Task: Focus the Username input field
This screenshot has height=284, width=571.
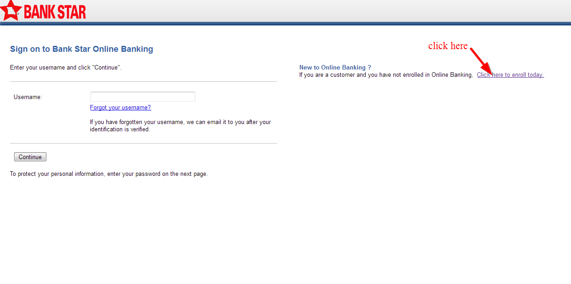Action: pyautogui.click(x=143, y=97)
